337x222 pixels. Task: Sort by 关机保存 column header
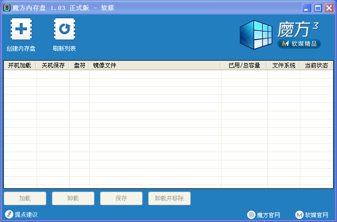(x=53, y=65)
